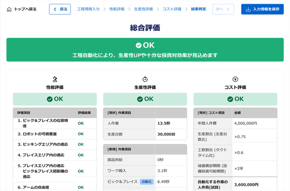290x191 pixels.
Task: Click the left chevron in 戻る button
Action: point(55,9)
